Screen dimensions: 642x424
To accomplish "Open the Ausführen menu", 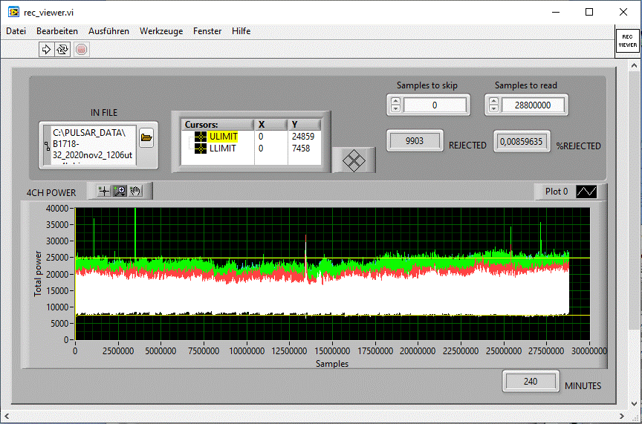I will coord(108,31).
